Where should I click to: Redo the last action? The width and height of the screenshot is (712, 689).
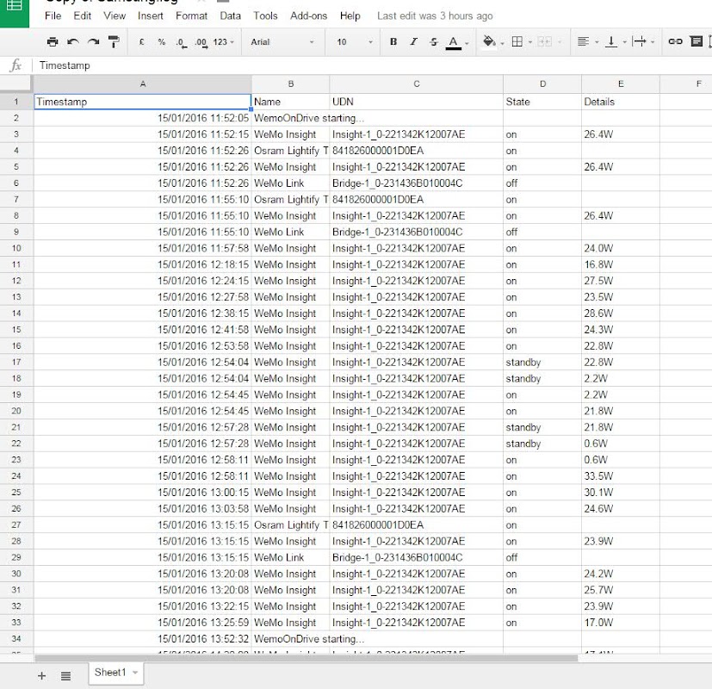click(x=94, y=42)
